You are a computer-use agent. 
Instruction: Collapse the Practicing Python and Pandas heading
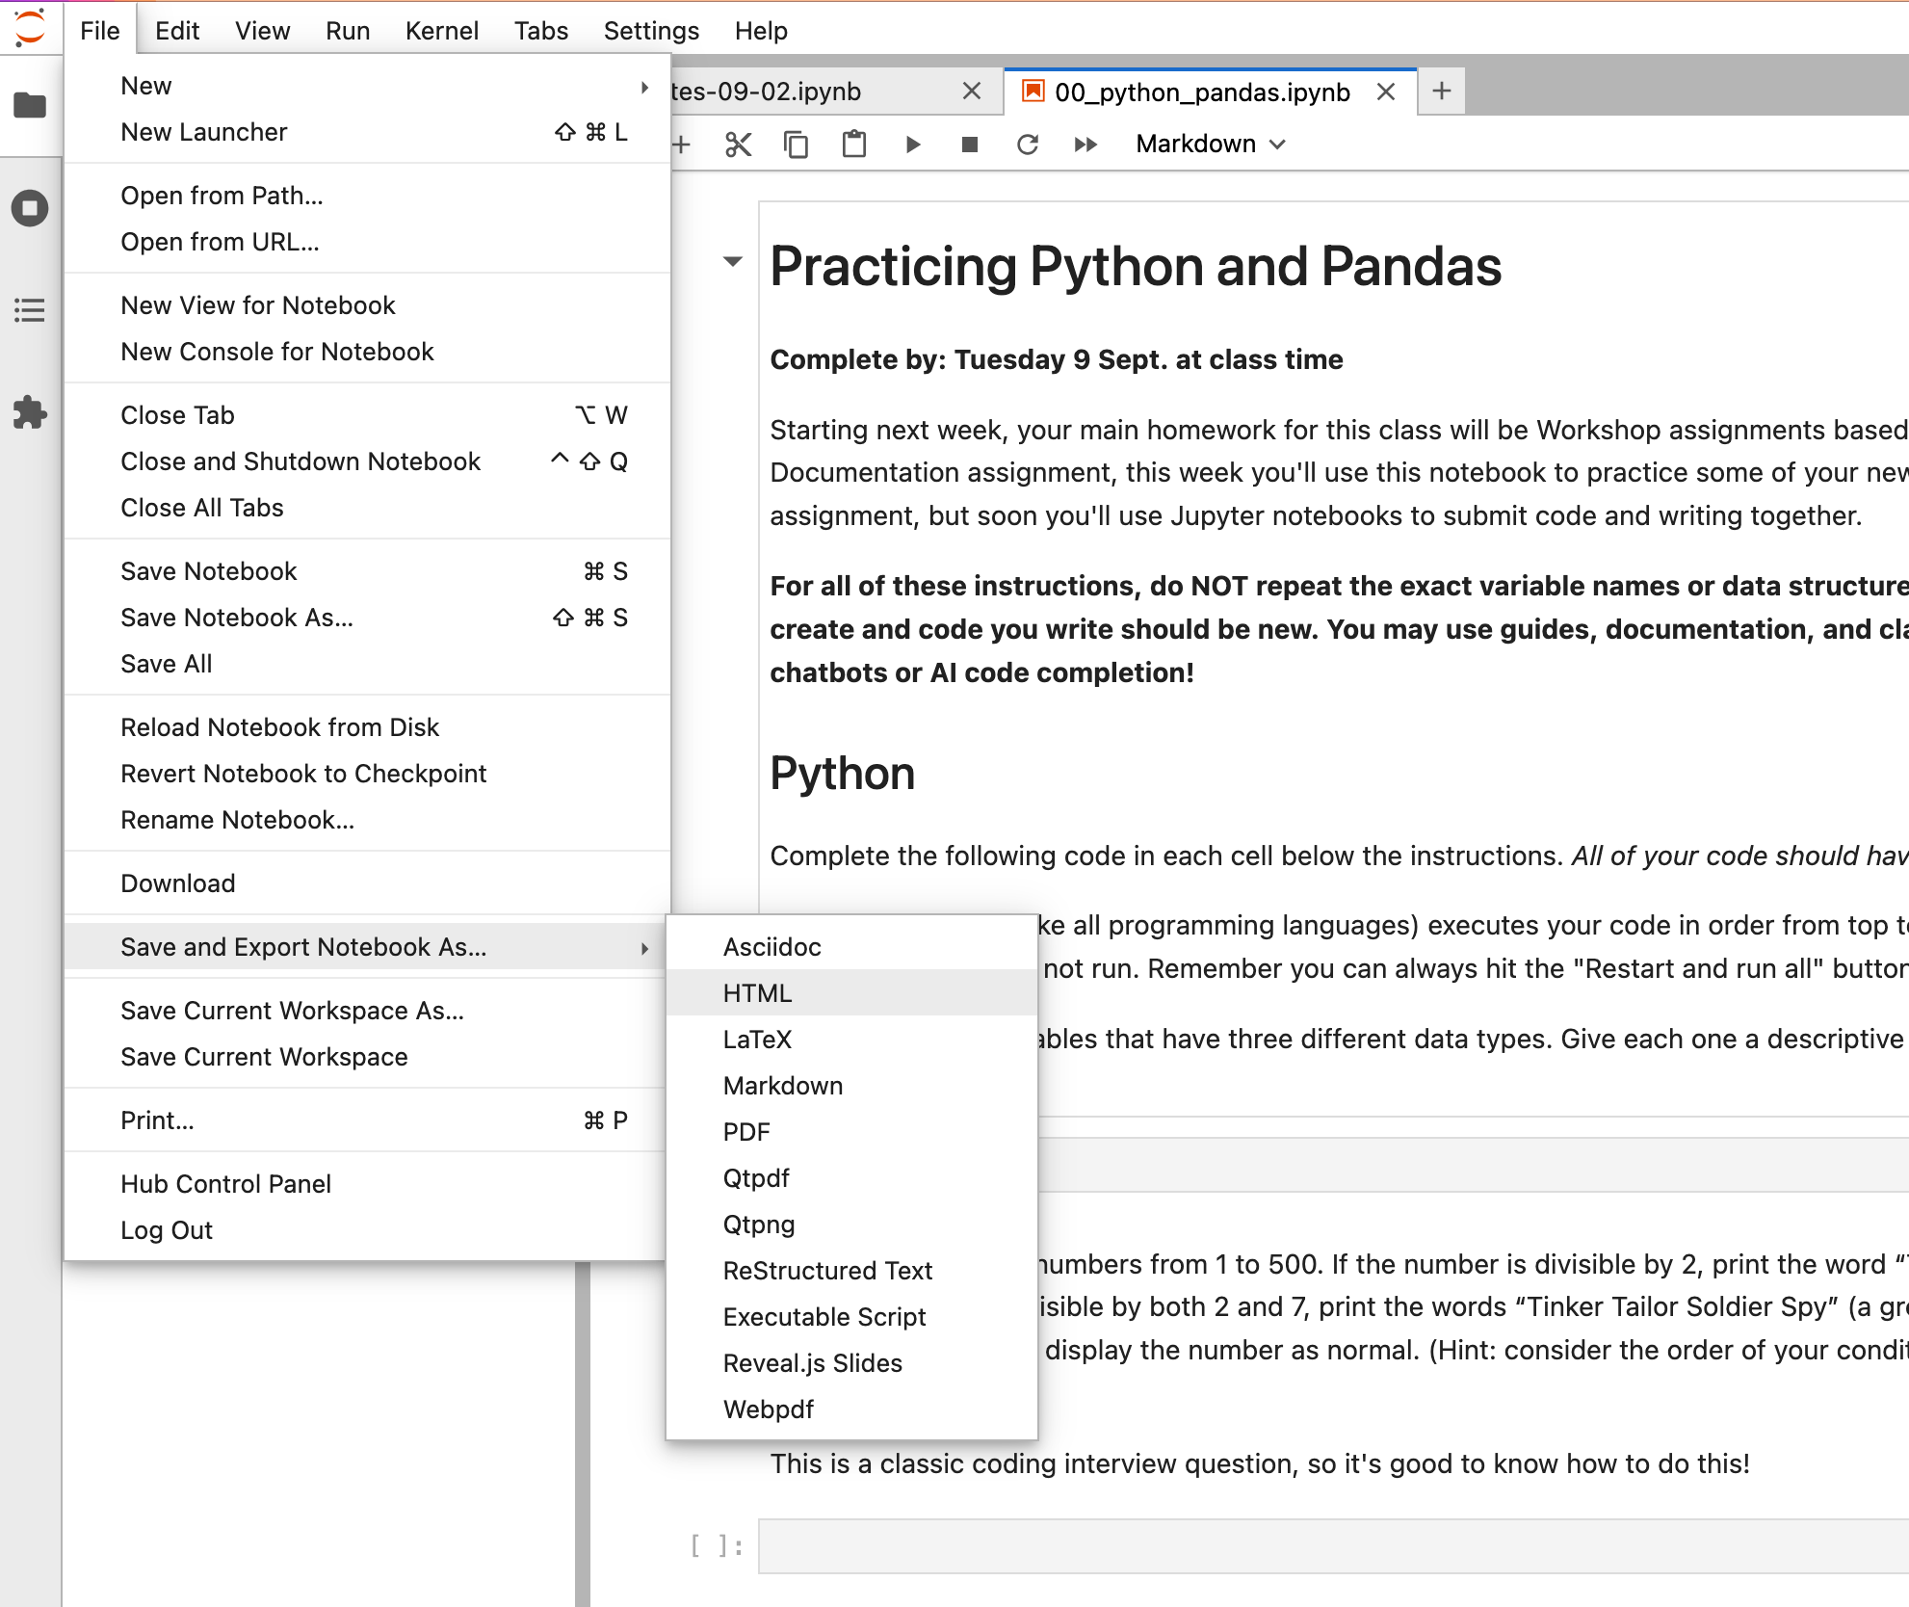pos(733,261)
